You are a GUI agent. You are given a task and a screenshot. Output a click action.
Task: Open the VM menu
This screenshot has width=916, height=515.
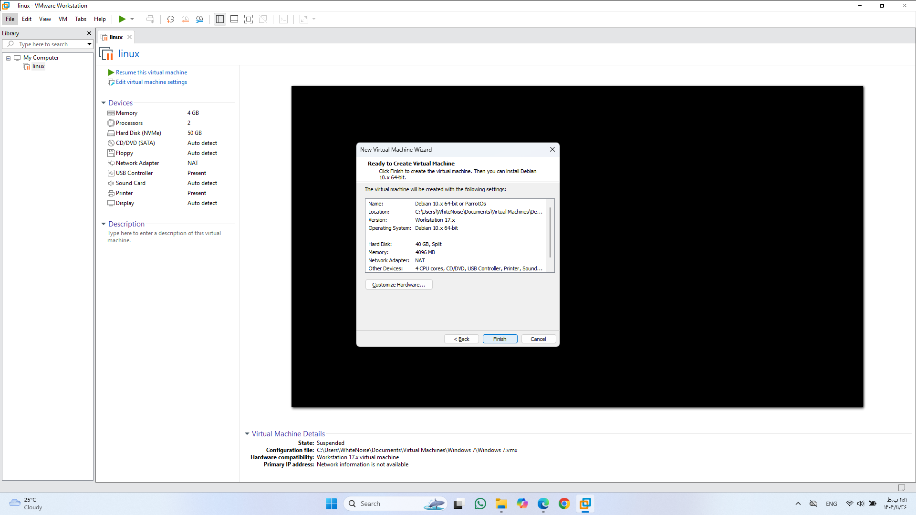pyautogui.click(x=63, y=19)
